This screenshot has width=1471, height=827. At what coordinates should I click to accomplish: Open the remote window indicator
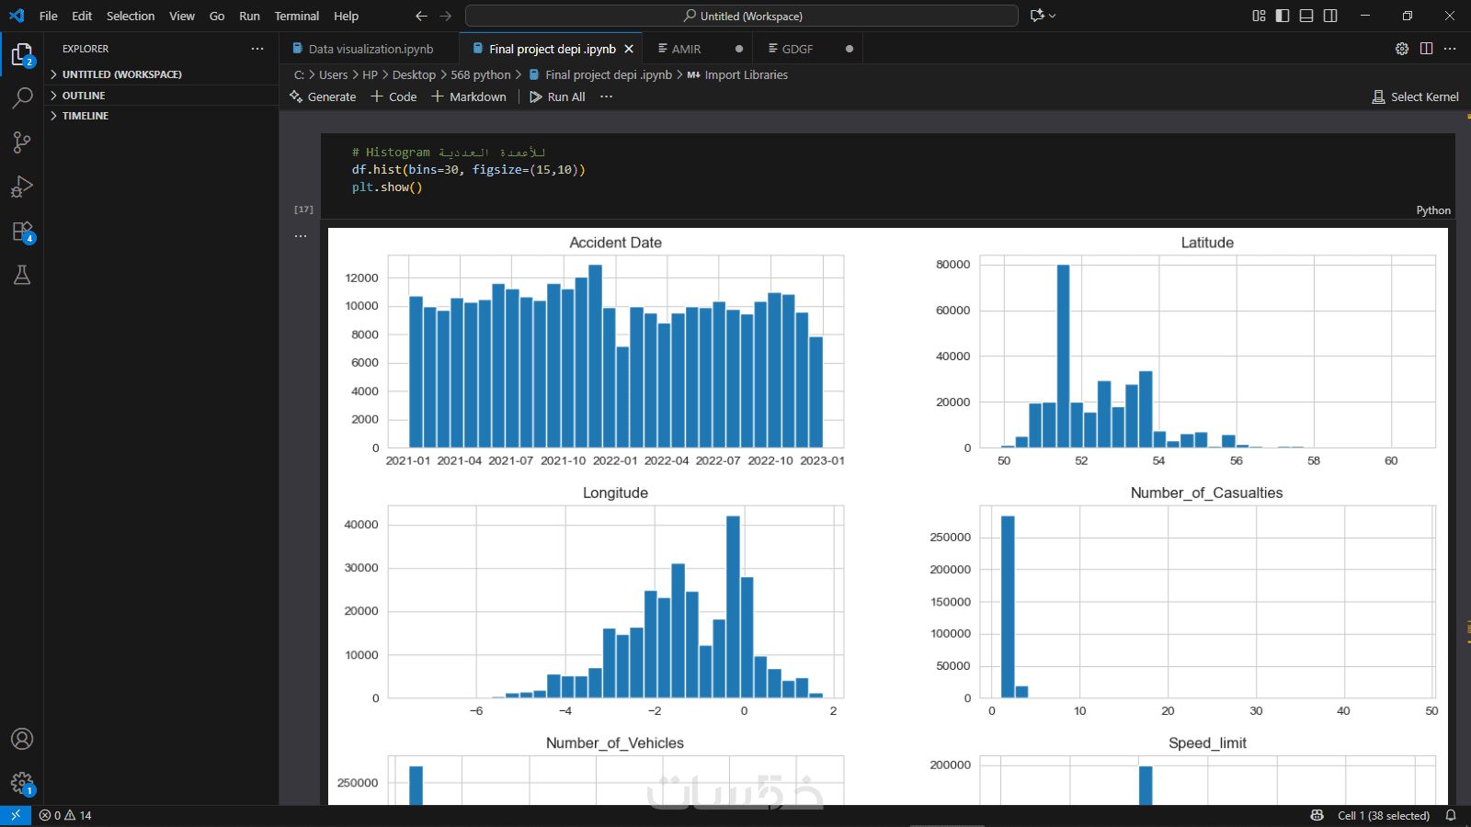click(x=16, y=815)
